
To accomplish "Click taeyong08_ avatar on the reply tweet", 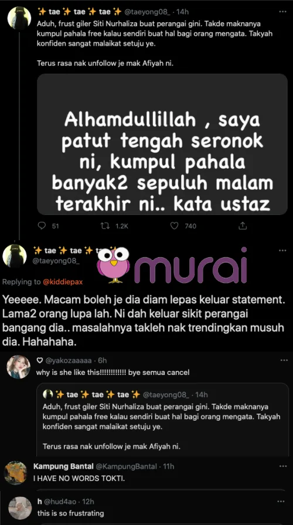I will coord(15,256).
